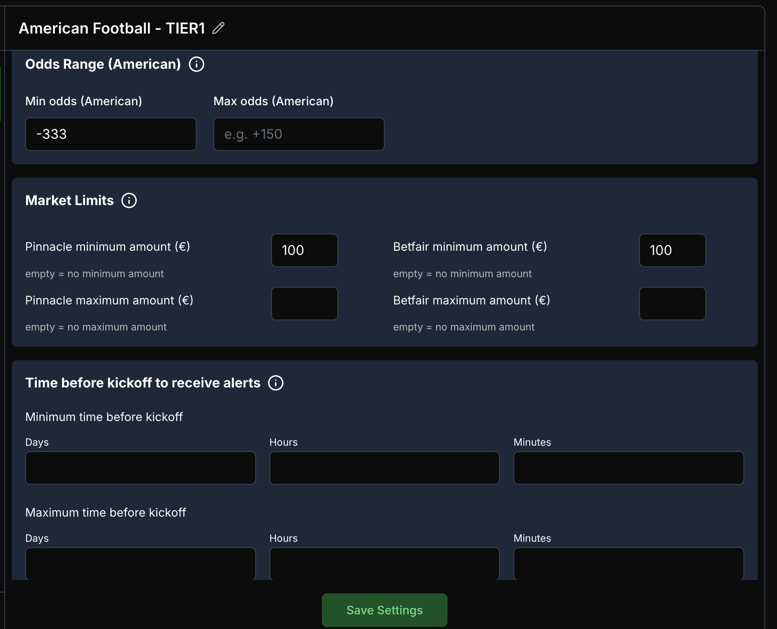Image resolution: width=777 pixels, height=629 pixels.
Task: Edit the Betfair minimum amount of 100
Action: (x=672, y=250)
